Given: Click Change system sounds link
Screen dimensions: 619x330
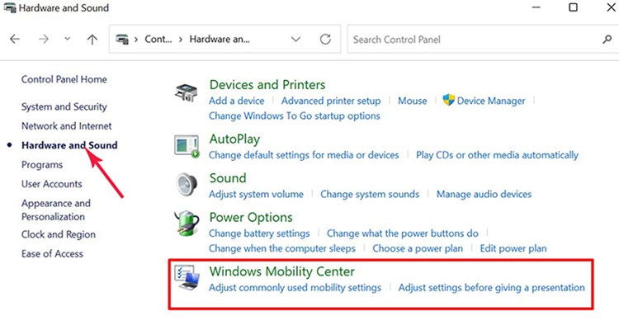Looking at the screenshot, I should click(x=370, y=194).
